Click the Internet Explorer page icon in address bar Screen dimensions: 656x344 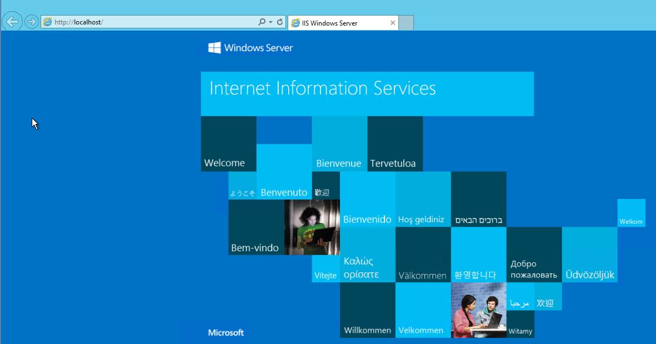pyautogui.click(x=48, y=22)
